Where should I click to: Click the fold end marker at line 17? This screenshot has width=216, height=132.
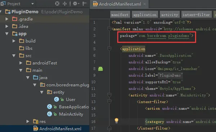[109, 128]
